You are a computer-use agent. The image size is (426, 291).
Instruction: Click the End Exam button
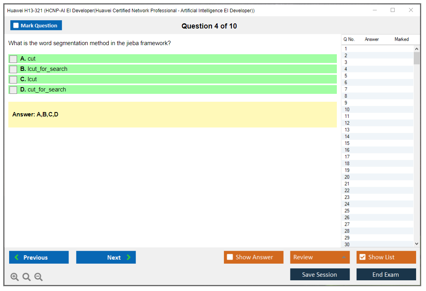[386, 274]
